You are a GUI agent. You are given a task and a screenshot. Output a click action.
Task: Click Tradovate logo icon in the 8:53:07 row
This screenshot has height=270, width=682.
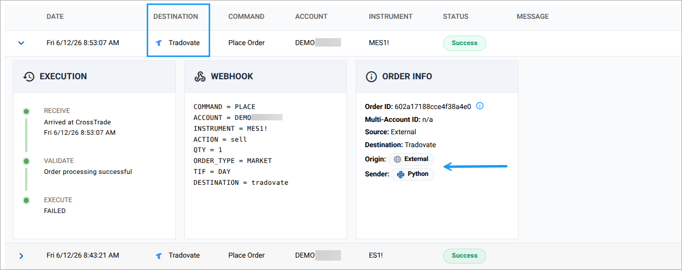tap(159, 43)
